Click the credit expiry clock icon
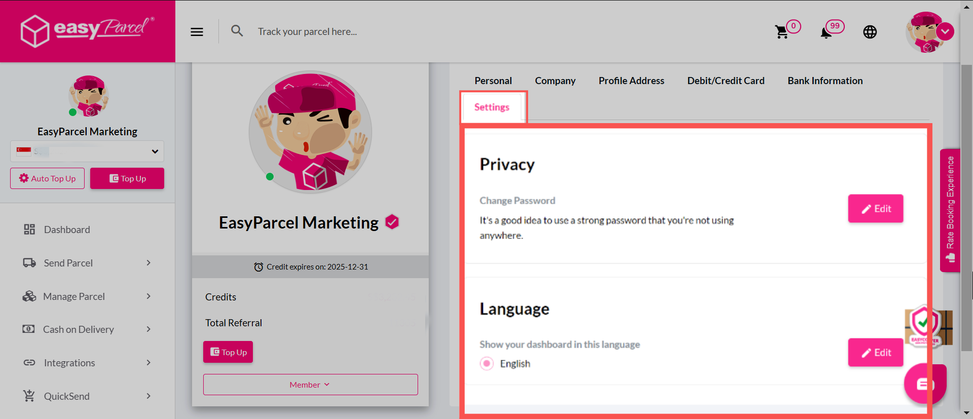The height and width of the screenshot is (419, 973). coord(258,267)
